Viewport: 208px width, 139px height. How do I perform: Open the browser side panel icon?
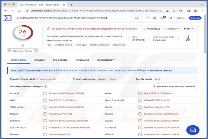189,11
